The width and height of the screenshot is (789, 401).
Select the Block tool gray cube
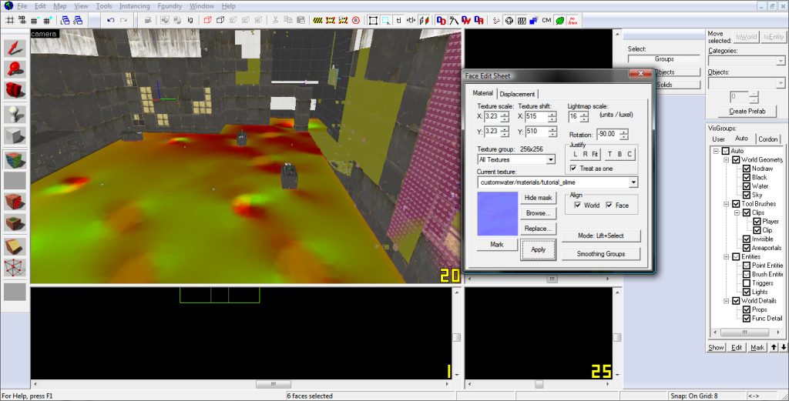[15, 135]
